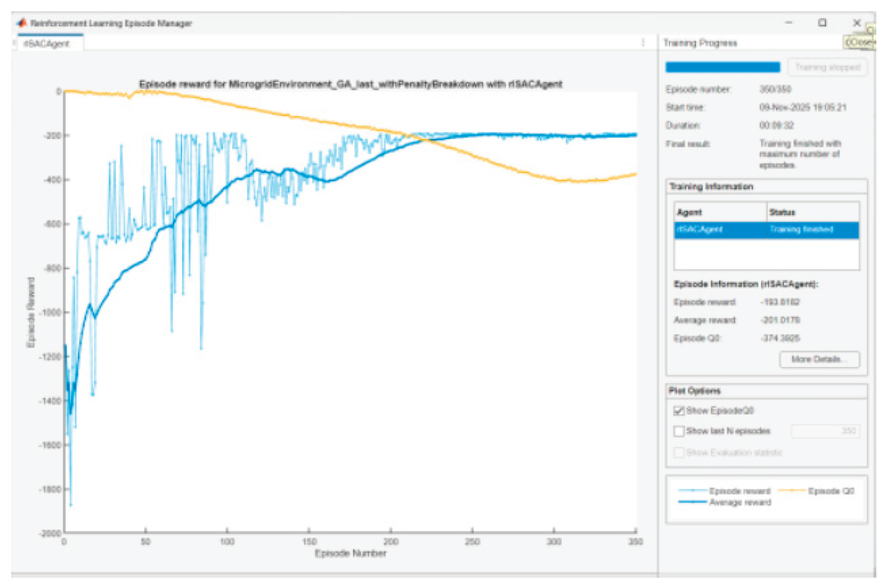The width and height of the screenshot is (887, 586).
Task: Open More Details for the agent
Action: (x=819, y=359)
